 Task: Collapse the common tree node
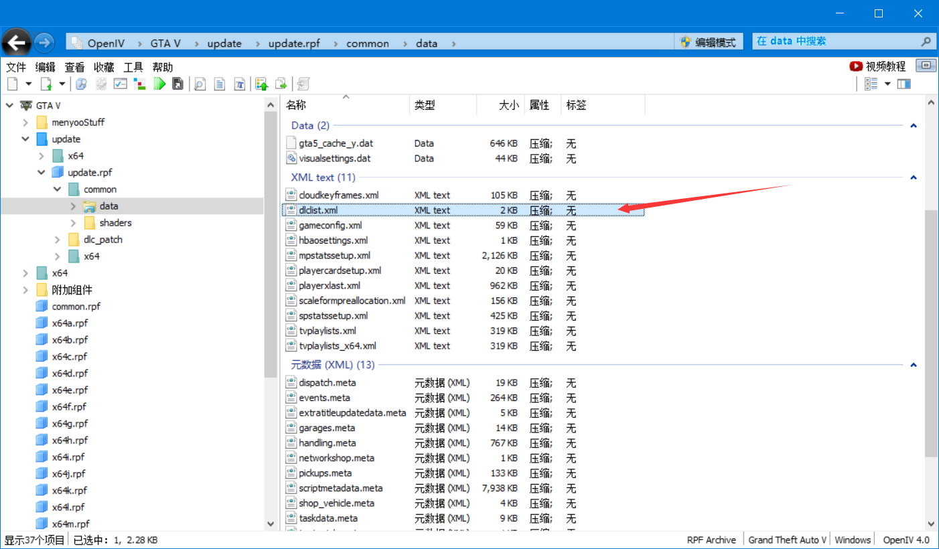(58, 189)
